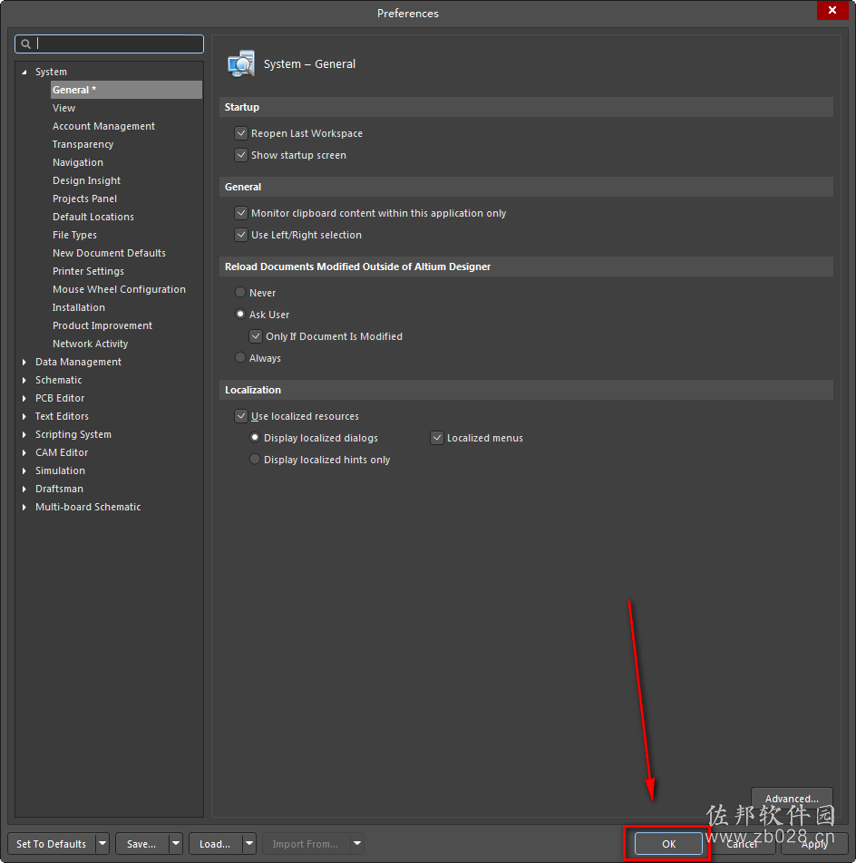Image resolution: width=856 pixels, height=863 pixels.
Task: Toggle the Localized menus checkbox
Action: [437, 438]
